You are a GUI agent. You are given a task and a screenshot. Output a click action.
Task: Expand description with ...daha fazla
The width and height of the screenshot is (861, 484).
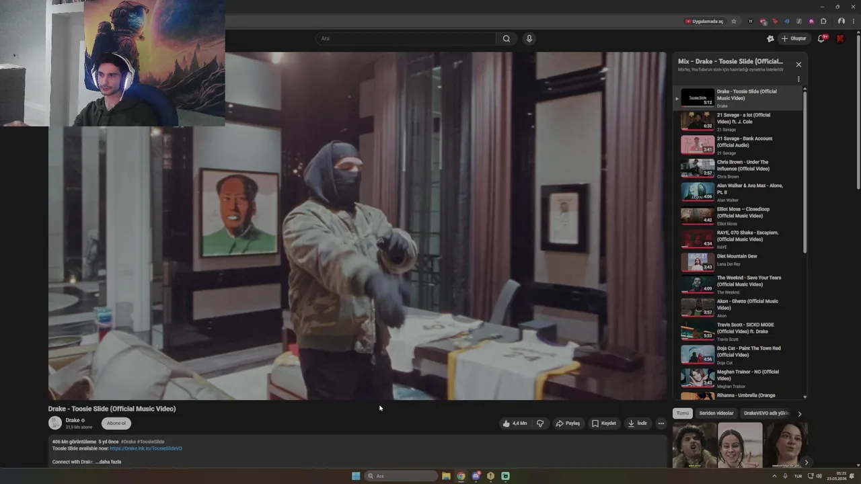108,462
